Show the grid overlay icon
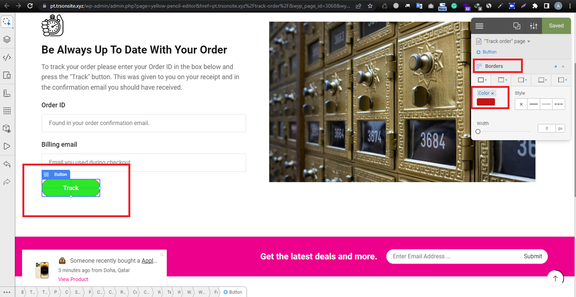The width and height of the screenshot is (576, 297). (7, 111)
